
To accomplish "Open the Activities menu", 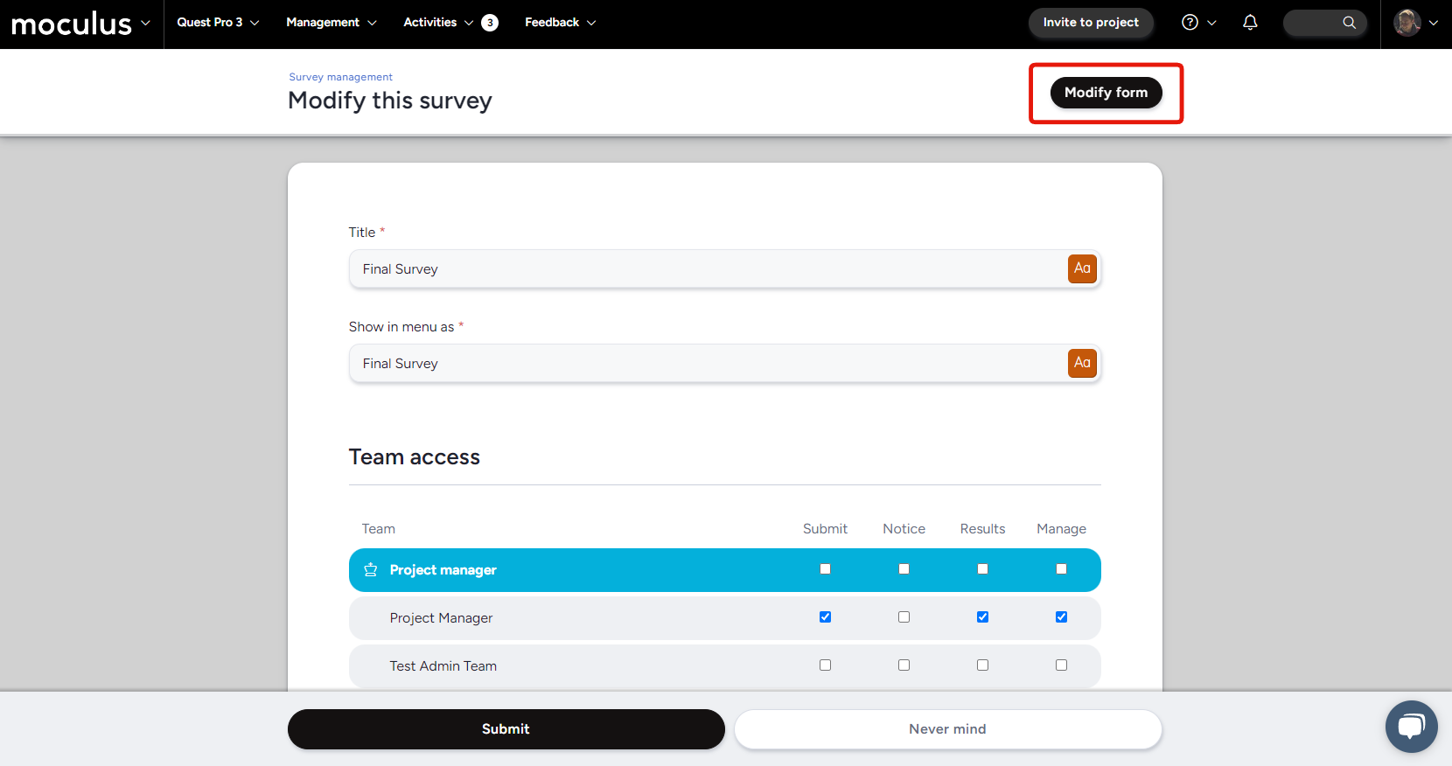I will click(437, 23).
